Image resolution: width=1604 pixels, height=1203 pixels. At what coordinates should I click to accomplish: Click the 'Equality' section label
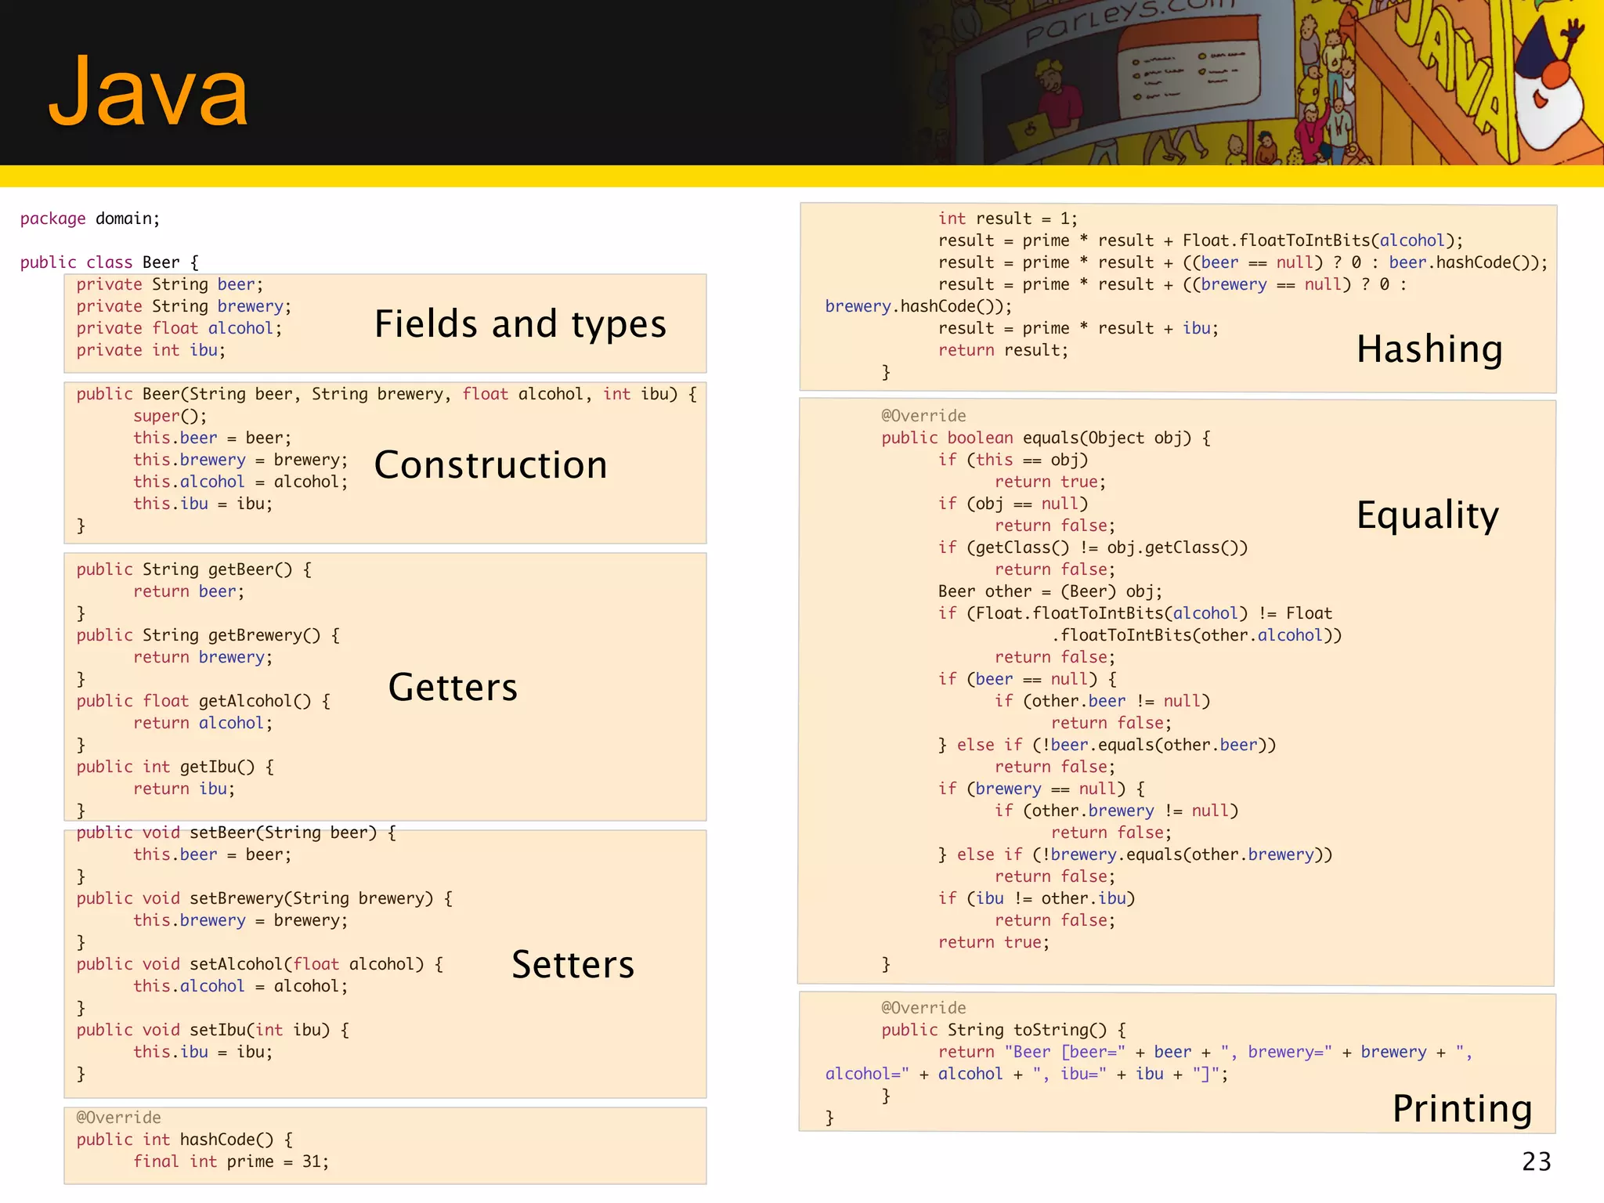[x=1427, y=515]
